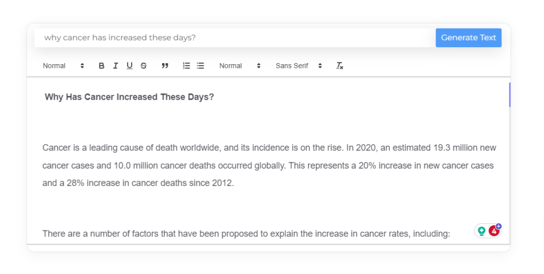Click the small purple plus badge

[x=498, y=226]
